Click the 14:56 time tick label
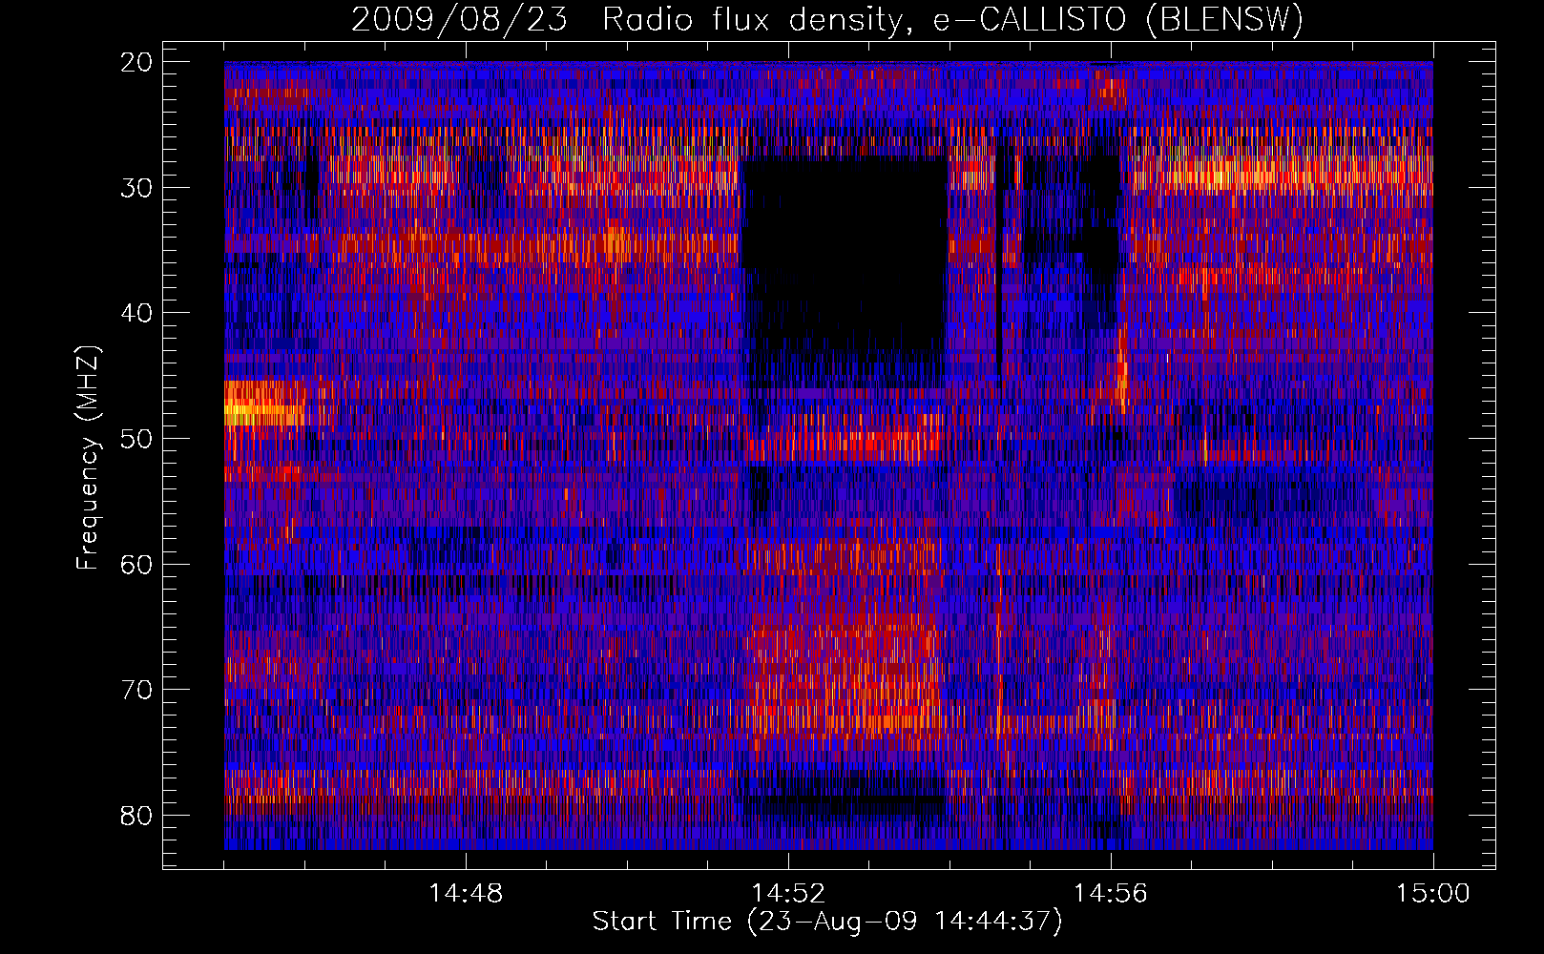This screenshot has height=954, width=1544. pos(1111,894)
